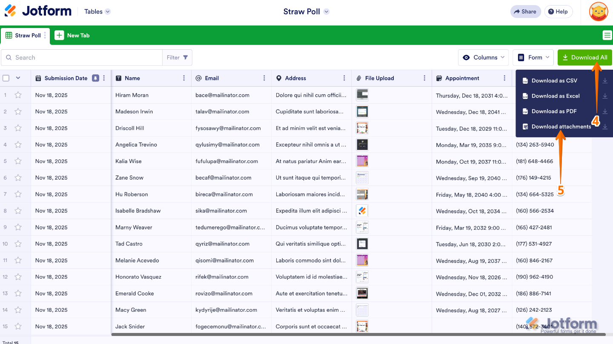
Task: Open the Name column options menu
Action: coord(183,78)
